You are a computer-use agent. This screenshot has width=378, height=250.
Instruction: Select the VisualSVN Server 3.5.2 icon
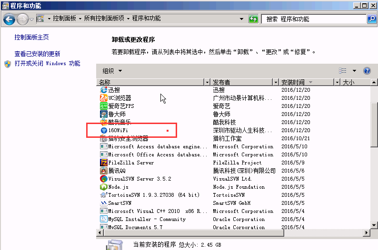pyautogui.click(x=104, y=179)
